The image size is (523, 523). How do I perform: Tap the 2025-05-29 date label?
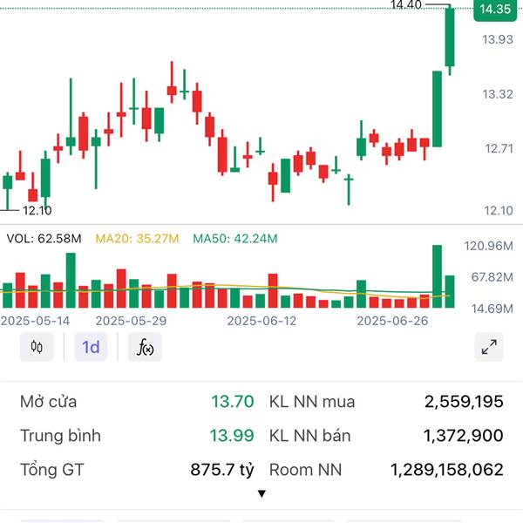(x=131, y=321)
